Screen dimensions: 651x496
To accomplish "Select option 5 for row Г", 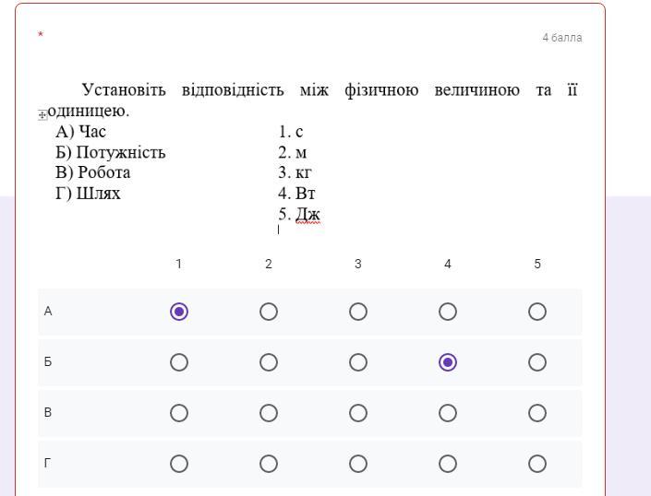I will [x=537, y=464].
